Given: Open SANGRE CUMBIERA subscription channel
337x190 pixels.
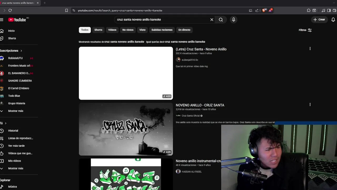Looking at the screenshot, I should 20,81.
